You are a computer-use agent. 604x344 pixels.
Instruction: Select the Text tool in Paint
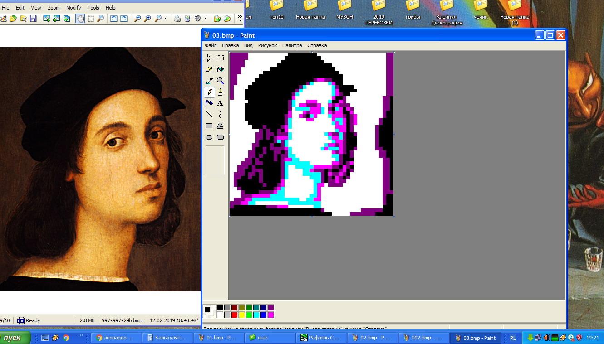click(220, 103)
